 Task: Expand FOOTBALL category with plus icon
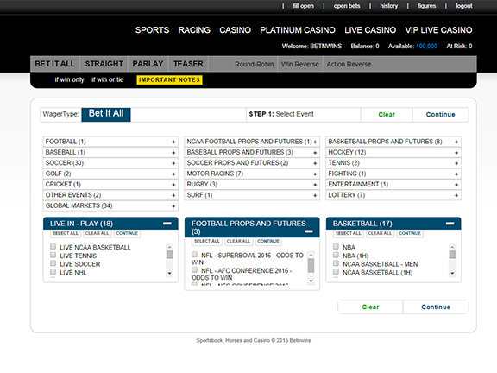[173, 142]
